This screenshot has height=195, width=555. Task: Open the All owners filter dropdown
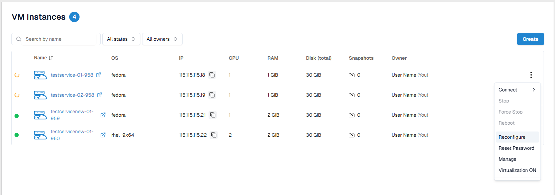(162, 39)
